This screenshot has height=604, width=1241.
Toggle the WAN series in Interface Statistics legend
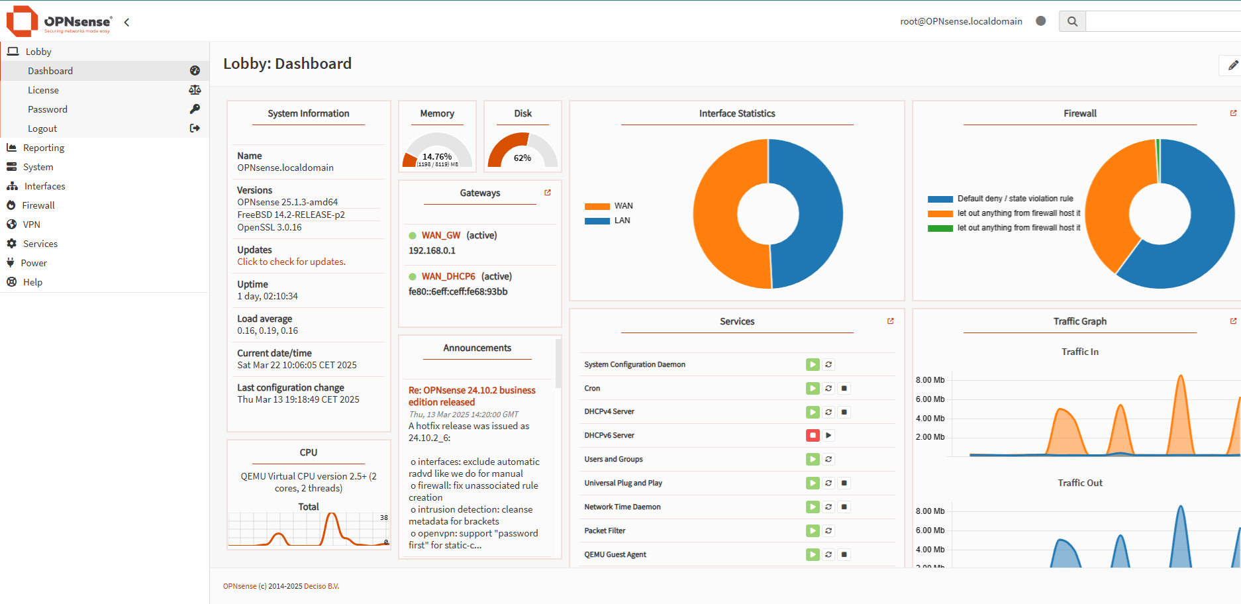click(609, 206)
